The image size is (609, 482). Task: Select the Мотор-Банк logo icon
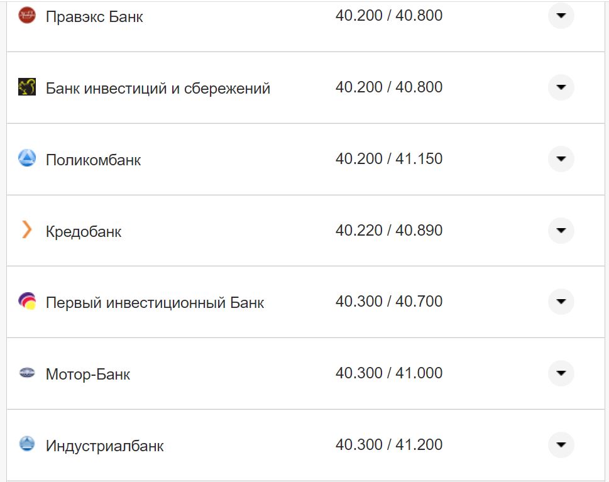pyautogui.click(x=26, y=373)
